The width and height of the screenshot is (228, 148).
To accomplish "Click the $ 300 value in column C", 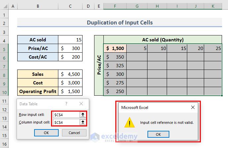I will pos(70,48).
